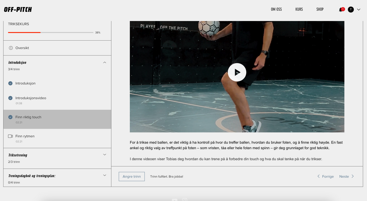Click the right chevron beside Neste
The image size is (367, 201).
(353, 176)
